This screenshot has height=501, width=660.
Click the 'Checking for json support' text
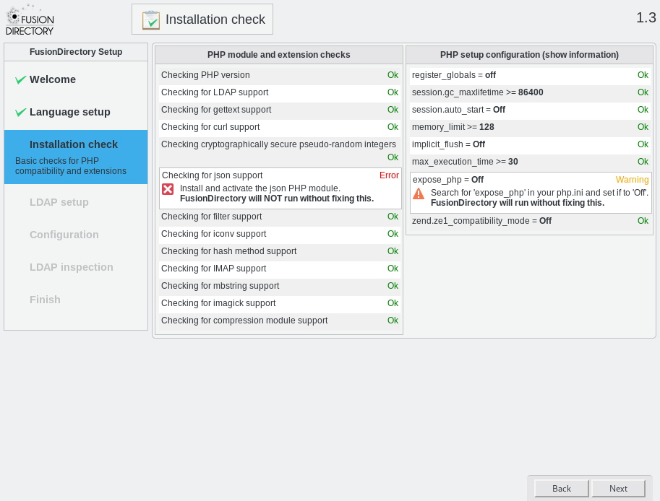(212, 175)
